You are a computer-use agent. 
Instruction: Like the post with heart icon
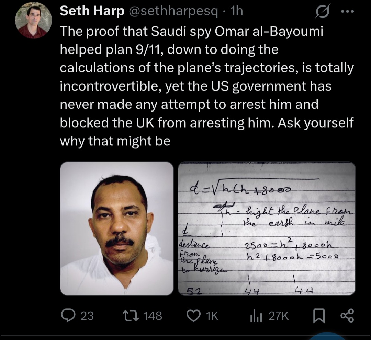[x=193, y=316]
